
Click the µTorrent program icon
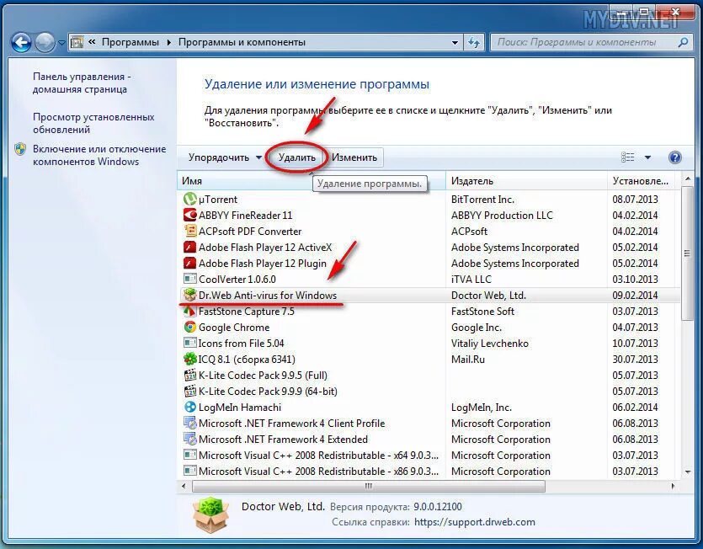(190, 200)
